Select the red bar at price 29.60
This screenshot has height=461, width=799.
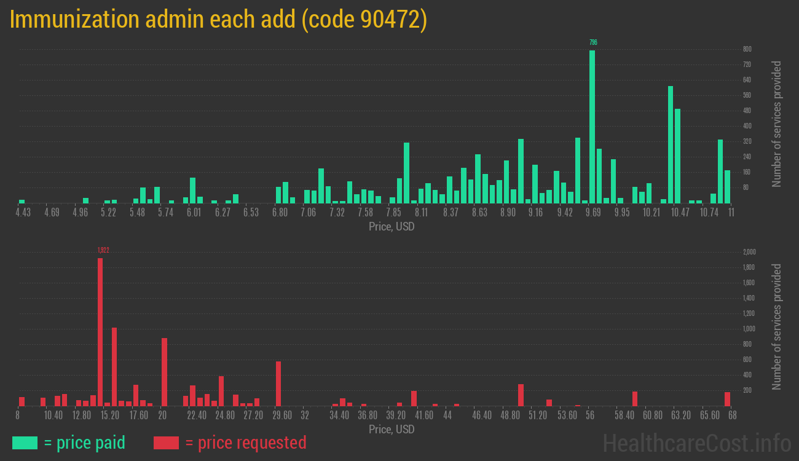(278, 384)
